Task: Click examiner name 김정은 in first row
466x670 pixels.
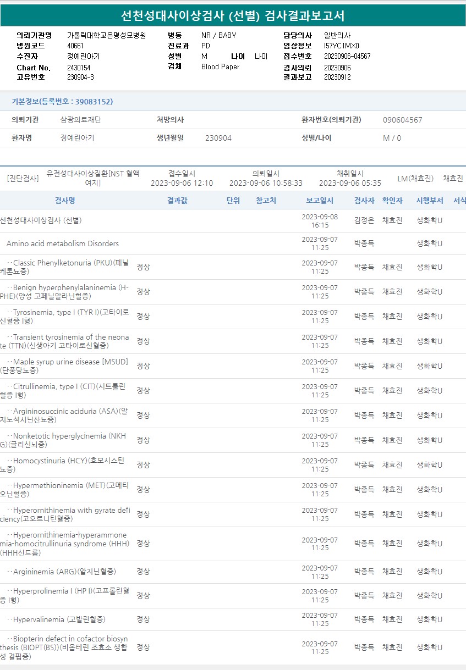Action: pyautogui.click(x=364, y=220)
